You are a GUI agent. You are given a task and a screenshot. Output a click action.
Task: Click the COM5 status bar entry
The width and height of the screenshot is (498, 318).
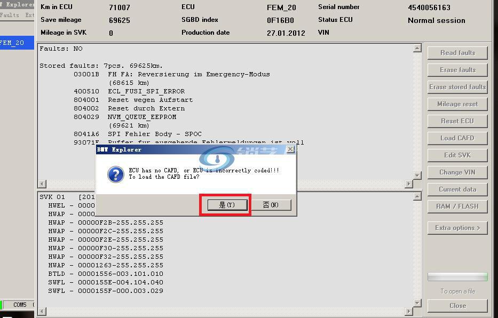20,305
